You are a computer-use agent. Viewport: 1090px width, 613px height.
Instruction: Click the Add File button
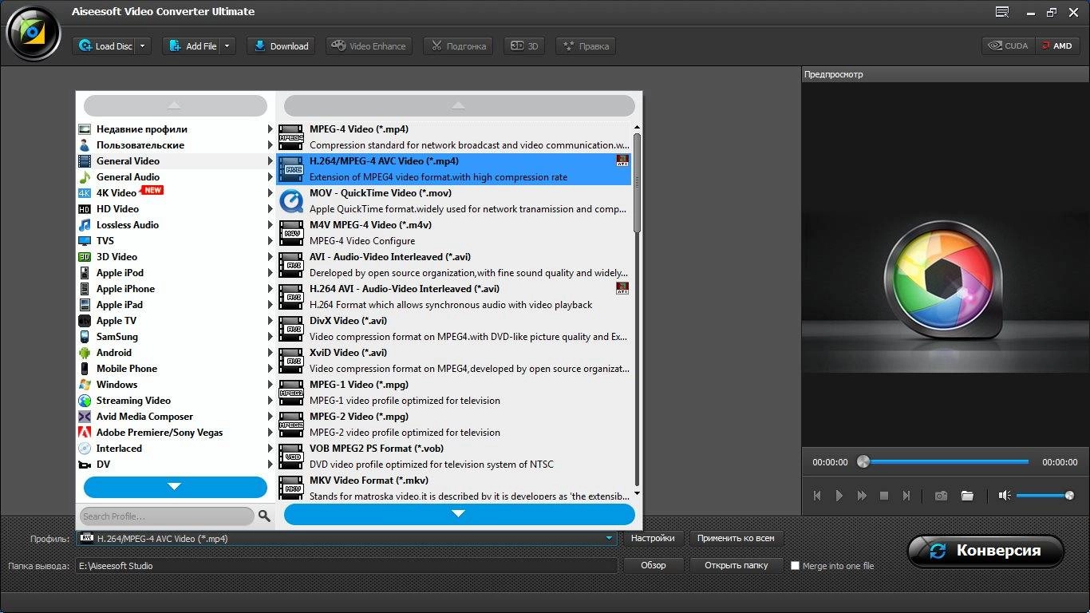192,46
